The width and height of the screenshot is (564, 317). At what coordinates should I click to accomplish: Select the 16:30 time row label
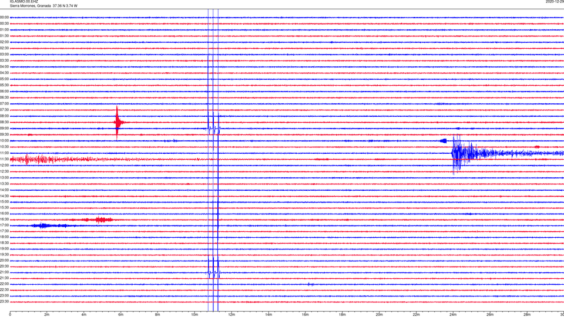pyautogui.click(x=5, y=219)
